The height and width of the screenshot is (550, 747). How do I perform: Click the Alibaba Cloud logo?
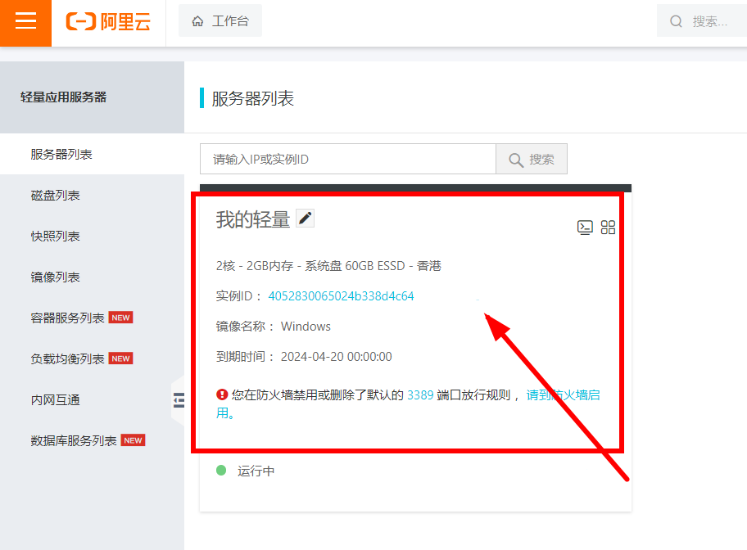[x=108, y=21]
